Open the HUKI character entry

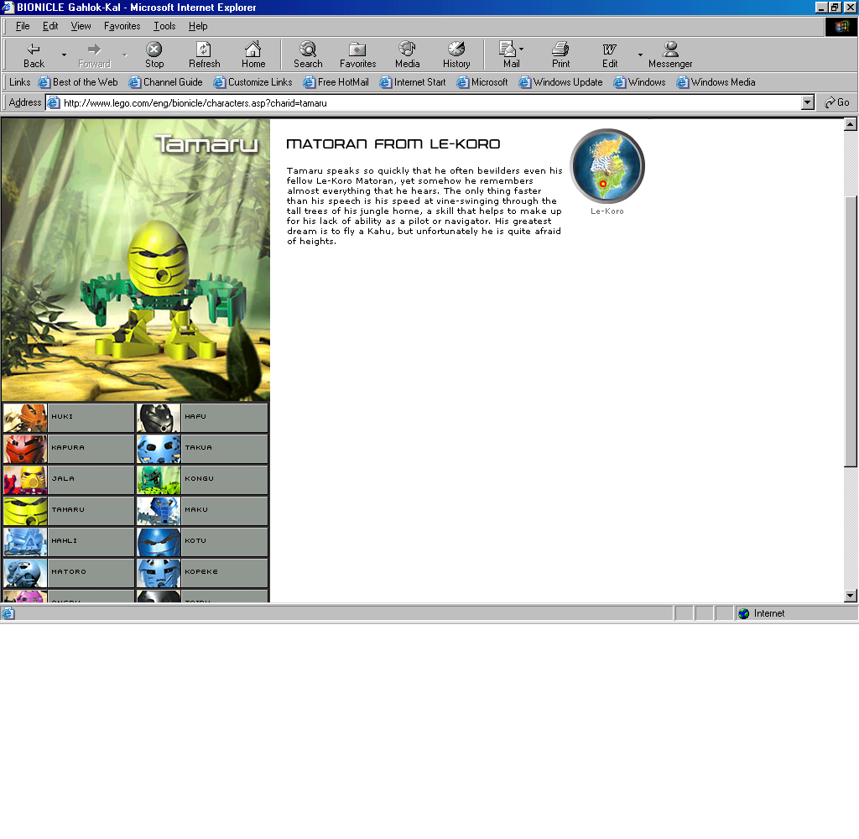click(91, 418)
